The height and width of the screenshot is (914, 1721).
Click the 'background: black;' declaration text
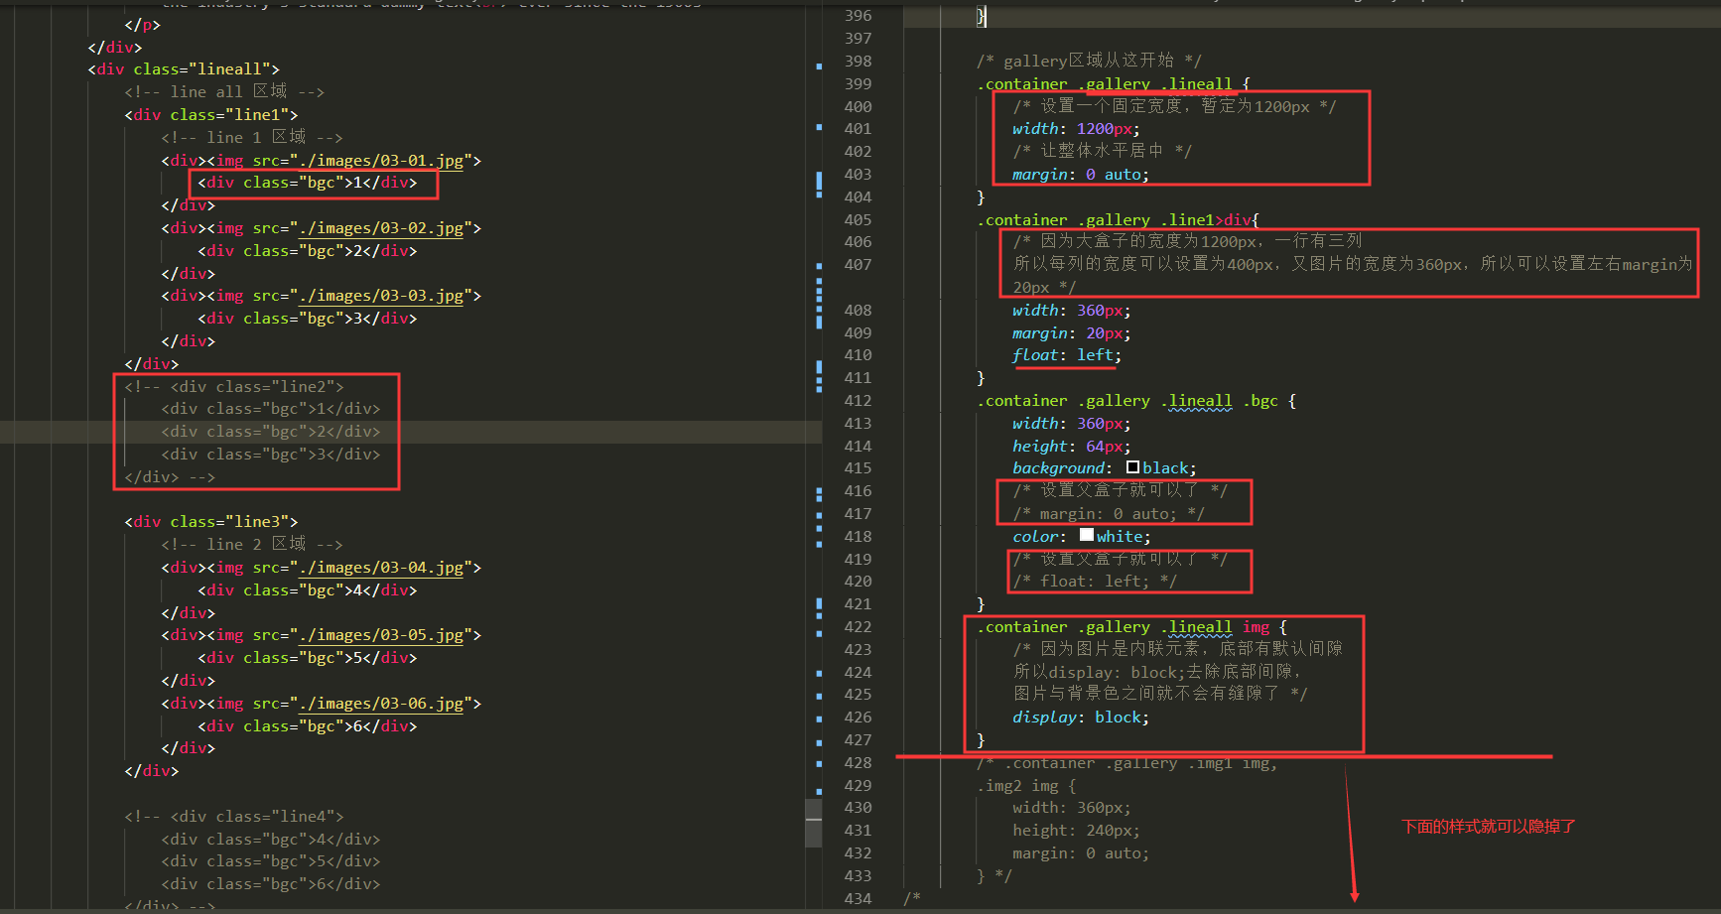pyautogui.click(x=1104, y=468)
